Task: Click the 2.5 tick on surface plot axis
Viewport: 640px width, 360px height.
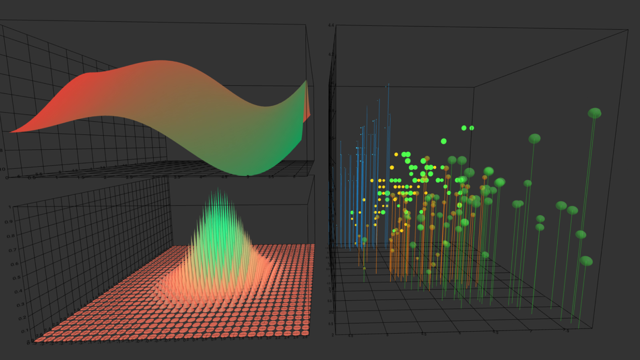Action: click(x=129, y=177)
